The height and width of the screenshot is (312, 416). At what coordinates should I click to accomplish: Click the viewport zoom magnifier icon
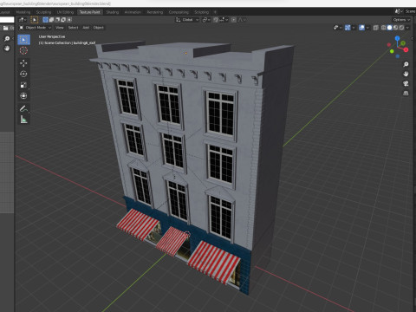click(406, 64)
